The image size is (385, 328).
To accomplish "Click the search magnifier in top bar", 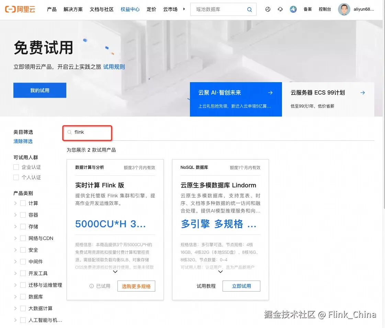I will pyautogui.click(x=249, y=9).
